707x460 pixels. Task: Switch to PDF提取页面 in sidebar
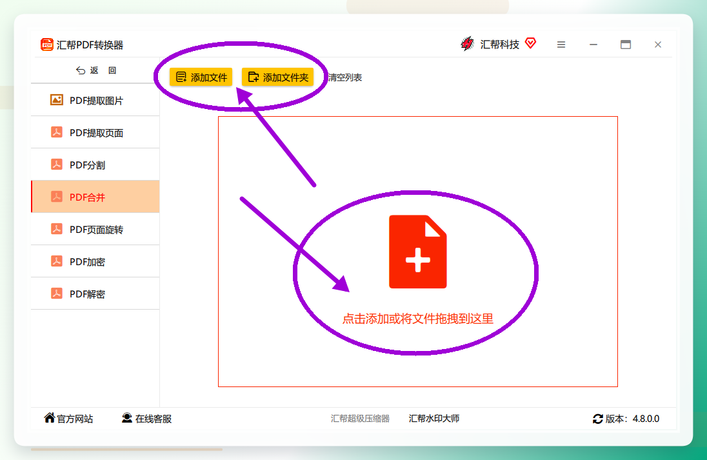(95, 132)
